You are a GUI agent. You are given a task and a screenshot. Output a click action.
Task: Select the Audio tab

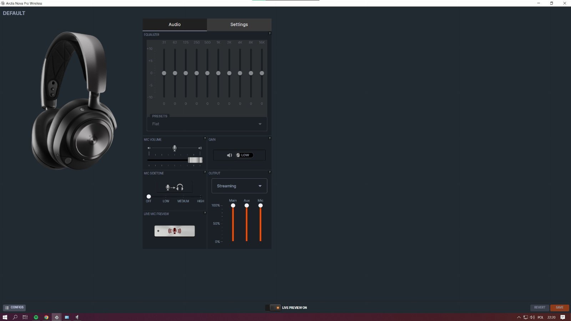pos(175,25)
